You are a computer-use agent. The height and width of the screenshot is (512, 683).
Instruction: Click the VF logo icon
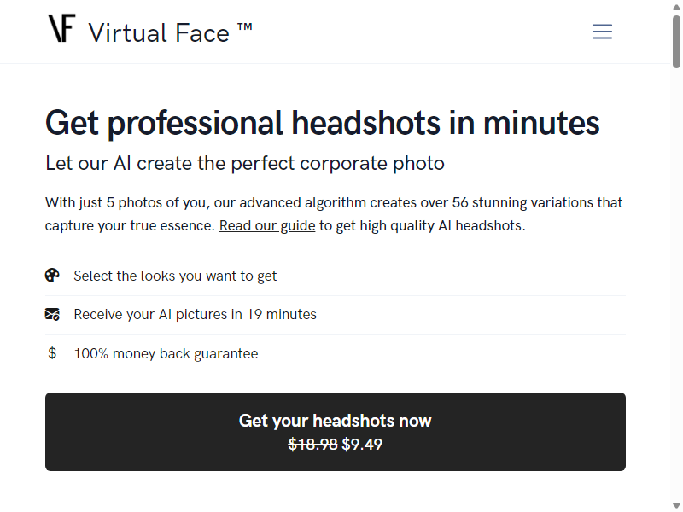click(61, 28)
